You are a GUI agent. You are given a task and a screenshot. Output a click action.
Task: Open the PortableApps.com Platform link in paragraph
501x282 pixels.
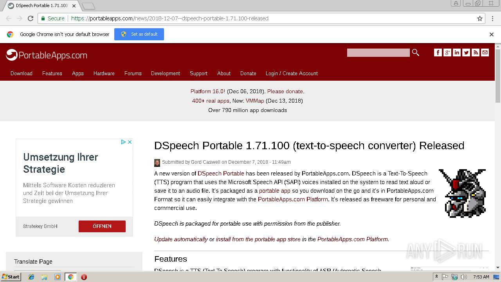(x=293, y=199)
